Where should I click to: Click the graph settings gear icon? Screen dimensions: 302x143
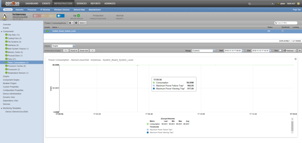(x=296, y=59)
